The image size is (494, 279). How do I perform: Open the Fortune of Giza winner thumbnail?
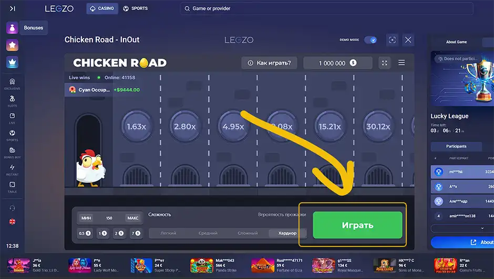(x=263, y=265)
